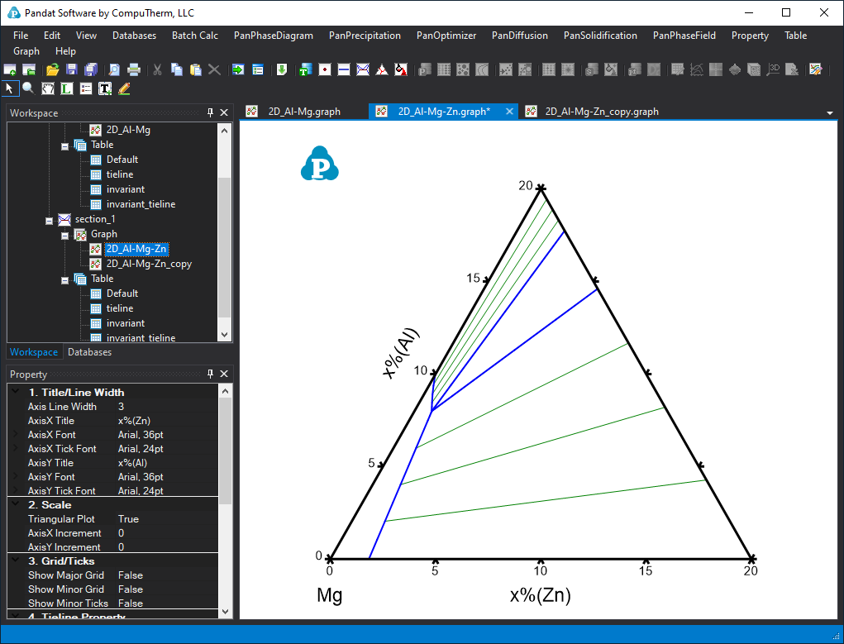Switch to the 2D_Al-Mg.graph tab
844x644 pixels.
click(303, 112)
